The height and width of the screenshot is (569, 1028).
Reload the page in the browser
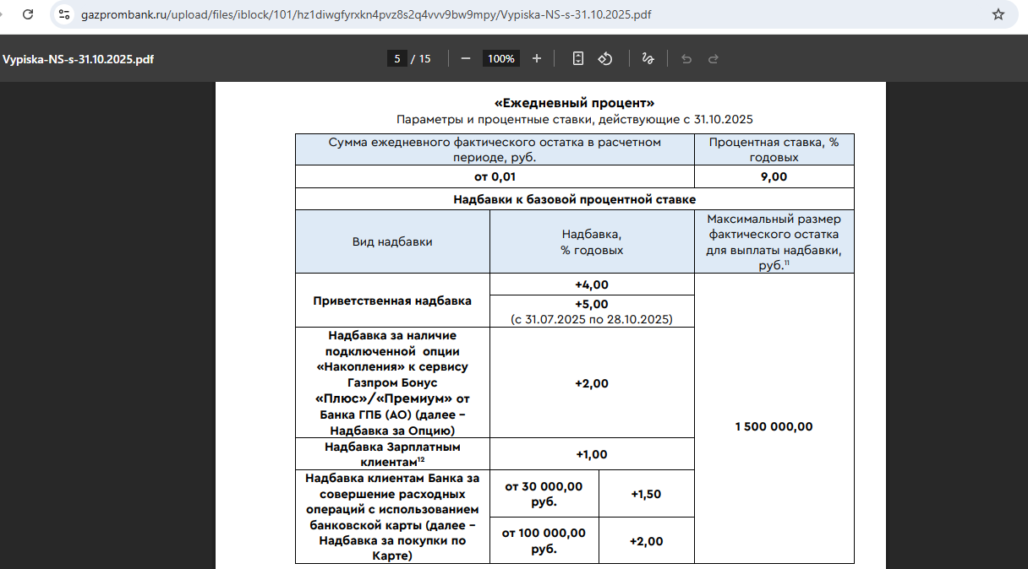[x=28, y=14]
